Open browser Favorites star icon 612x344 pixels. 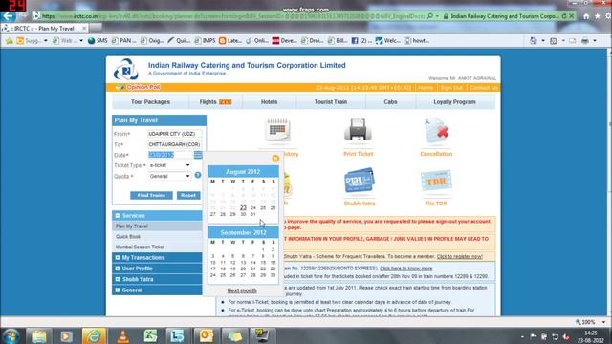pyautogui.click(x=598, y=16)
